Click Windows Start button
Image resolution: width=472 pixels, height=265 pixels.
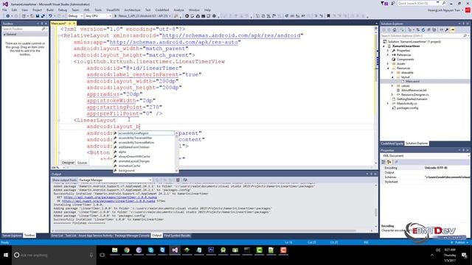(6, 255)
